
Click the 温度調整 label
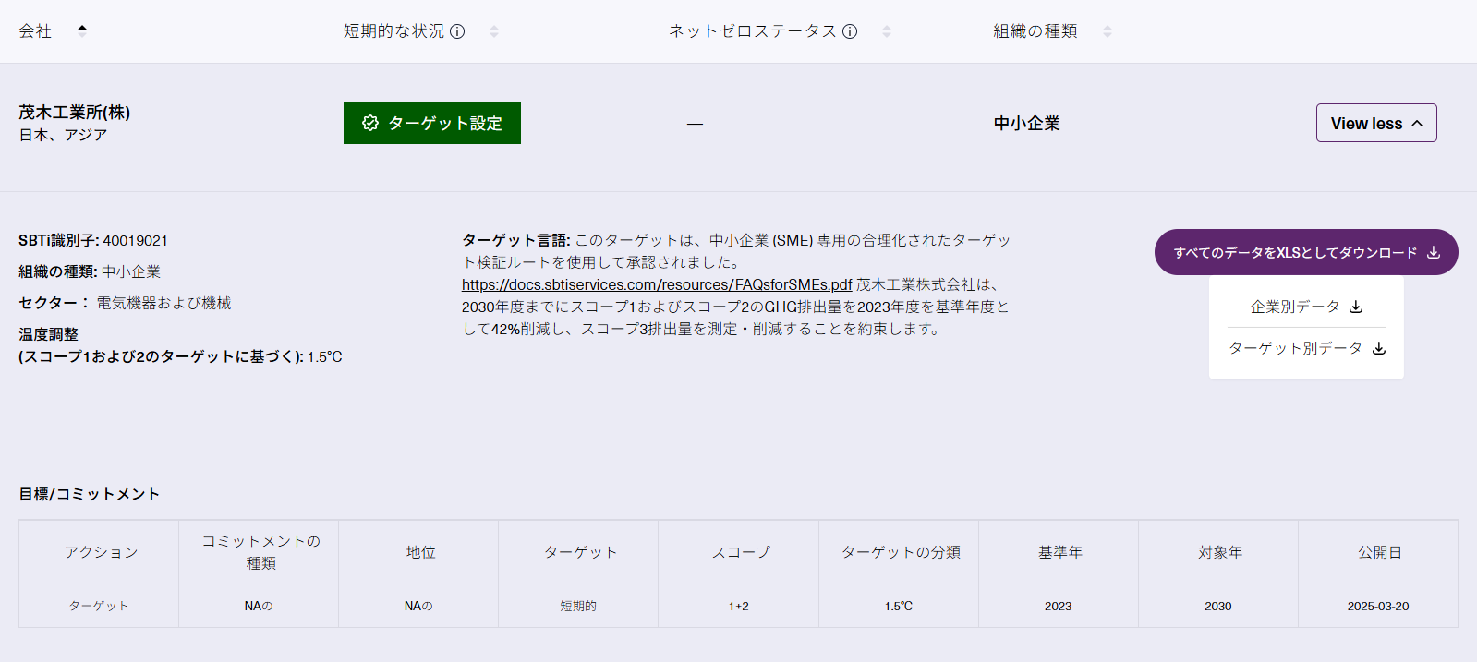coord(48,334)
